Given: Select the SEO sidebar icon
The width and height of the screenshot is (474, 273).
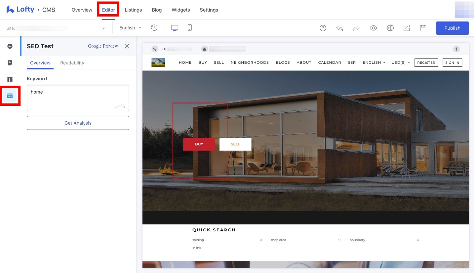Looking at the screenshot, I should (10, 96).
